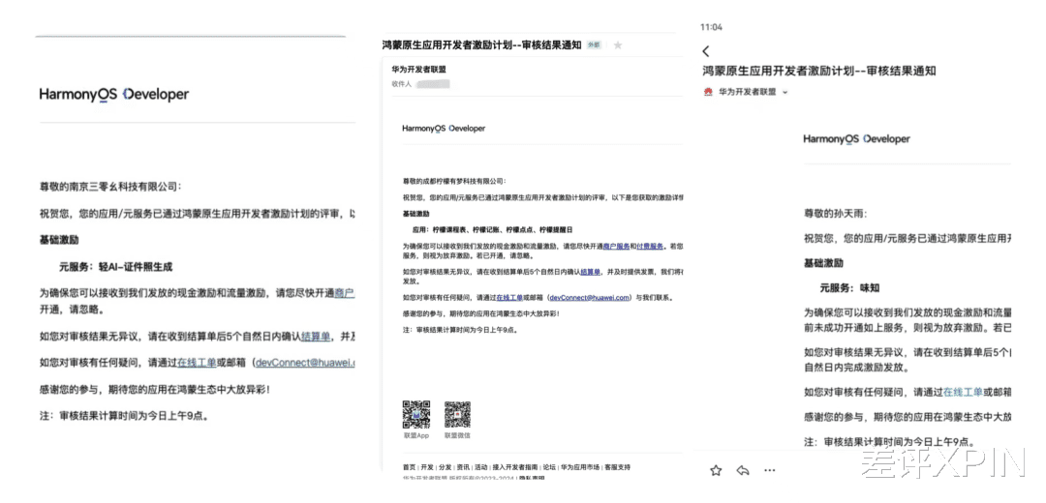
Task: Click the blurred 收件人 recipient address
Action: (x=432, y=84)
